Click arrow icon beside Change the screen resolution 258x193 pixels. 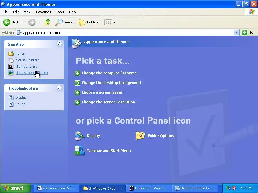pos(77,102)
